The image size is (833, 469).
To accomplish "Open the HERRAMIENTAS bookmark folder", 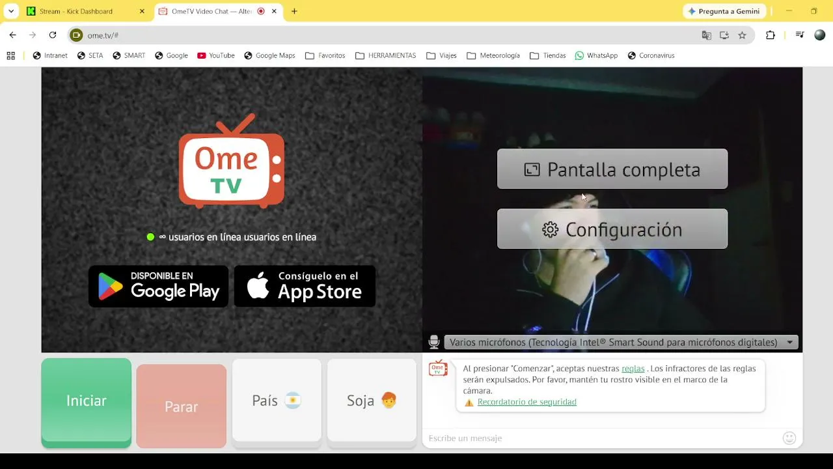I will [385, 55].
